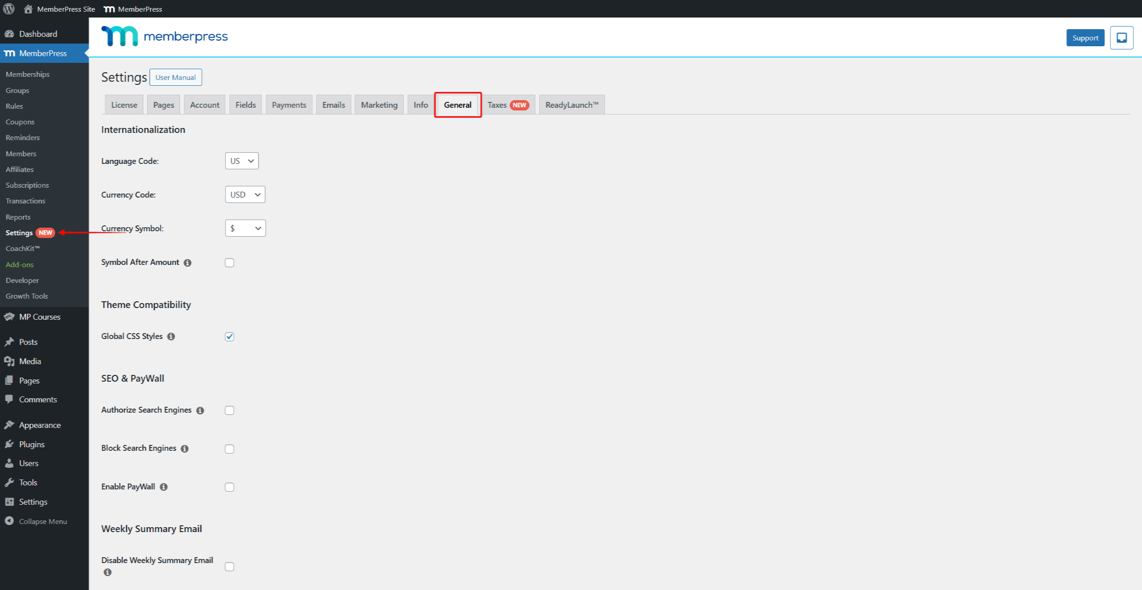The height and width of the screenshot is (590, 1142).
Task: Tick Disable Weekly Summary Email checkbox
Action: coord(229,567)
